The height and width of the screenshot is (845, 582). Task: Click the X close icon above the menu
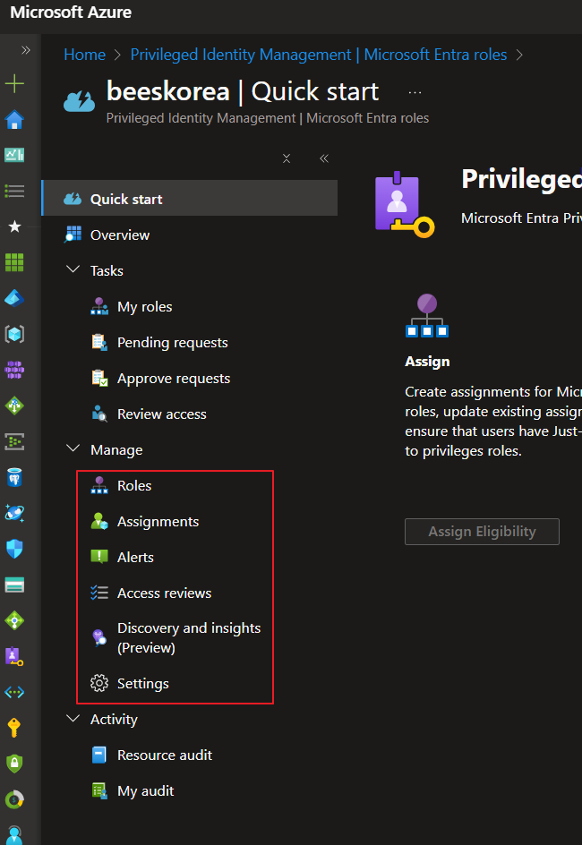pos(287,158)
